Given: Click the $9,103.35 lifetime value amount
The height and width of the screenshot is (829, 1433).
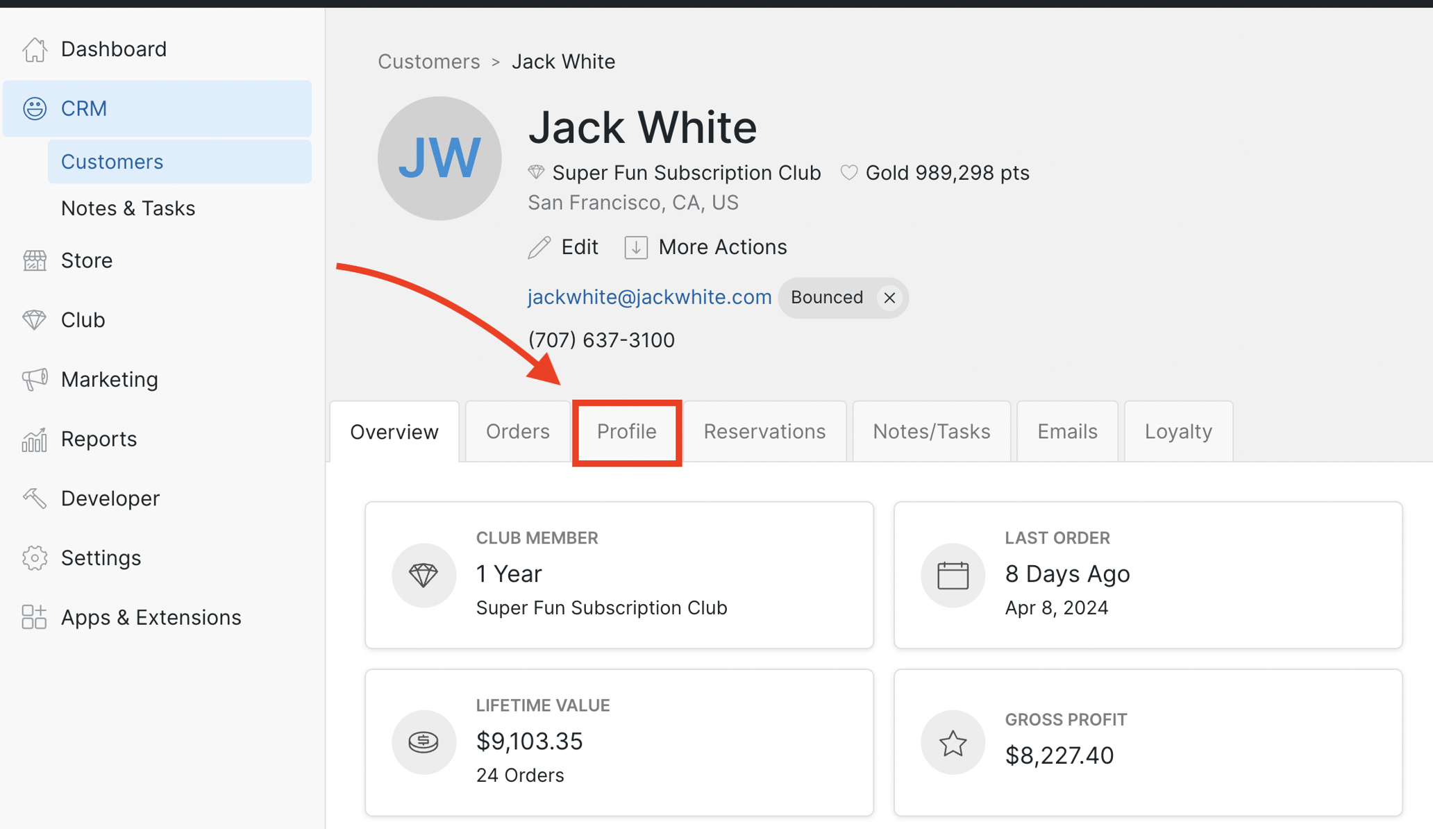Looking at the screenshot, I should pos(529,742).
